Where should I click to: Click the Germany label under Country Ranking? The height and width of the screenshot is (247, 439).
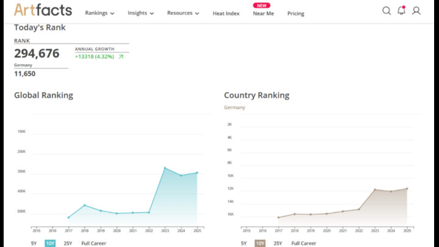pyautogui.click(x=235, y=107)
